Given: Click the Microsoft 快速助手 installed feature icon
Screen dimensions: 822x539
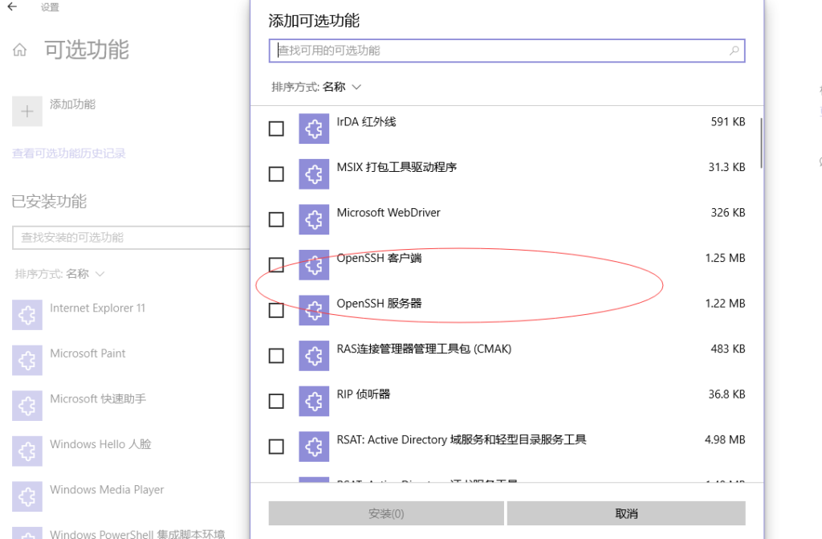Looking at the screenshot, I should click(27, 406).
